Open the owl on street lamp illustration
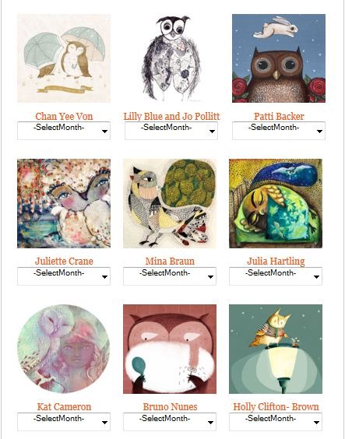The image size is (345, 439). pyautogui.click(x=276, y=349)
